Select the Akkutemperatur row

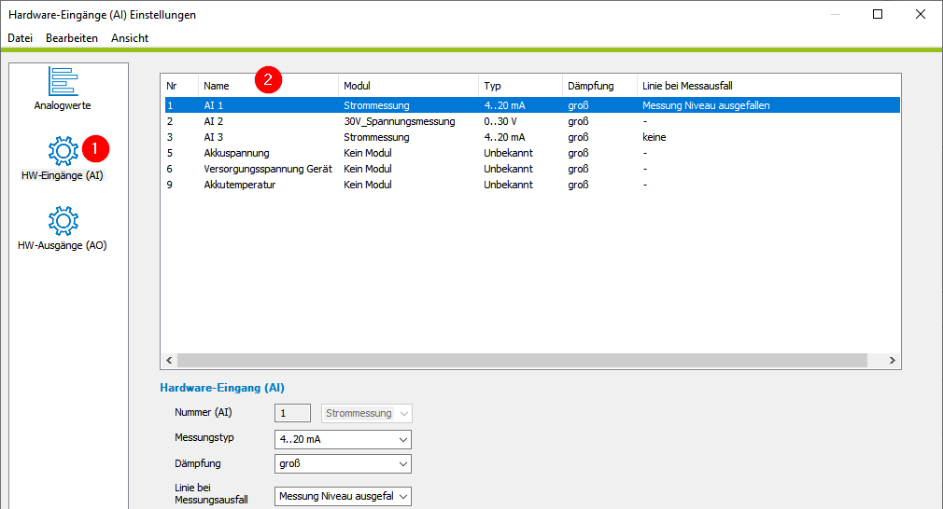[532, 185]
